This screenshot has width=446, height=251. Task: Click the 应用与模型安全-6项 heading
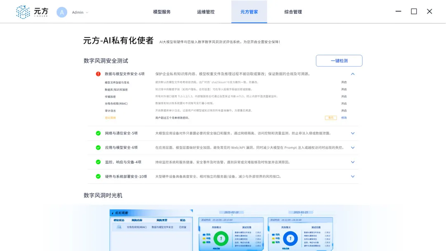click(121, 148)
